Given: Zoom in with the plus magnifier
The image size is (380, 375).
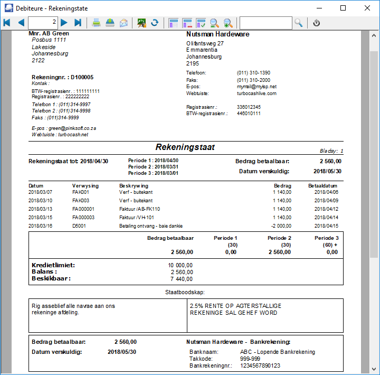Looking at the screenshot, I should pos(229,23).
